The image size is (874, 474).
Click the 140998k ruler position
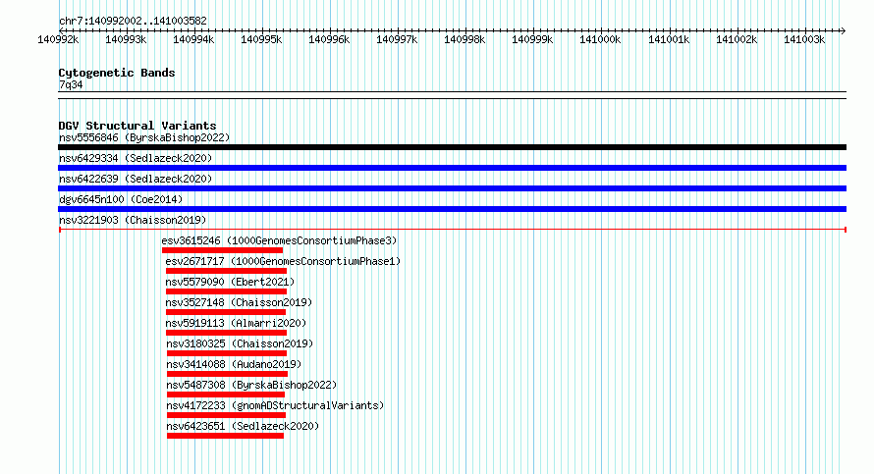click(x=464, y=39)
